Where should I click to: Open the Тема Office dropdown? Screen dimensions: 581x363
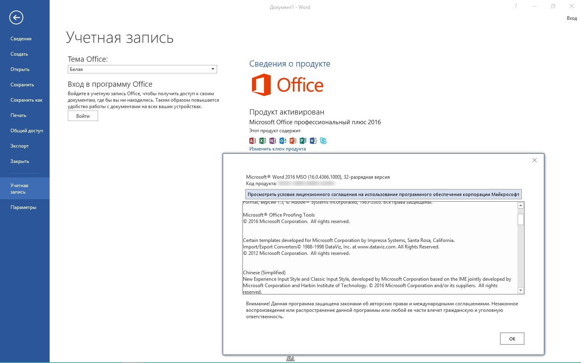pyautogui.click(x=142, y=69)
